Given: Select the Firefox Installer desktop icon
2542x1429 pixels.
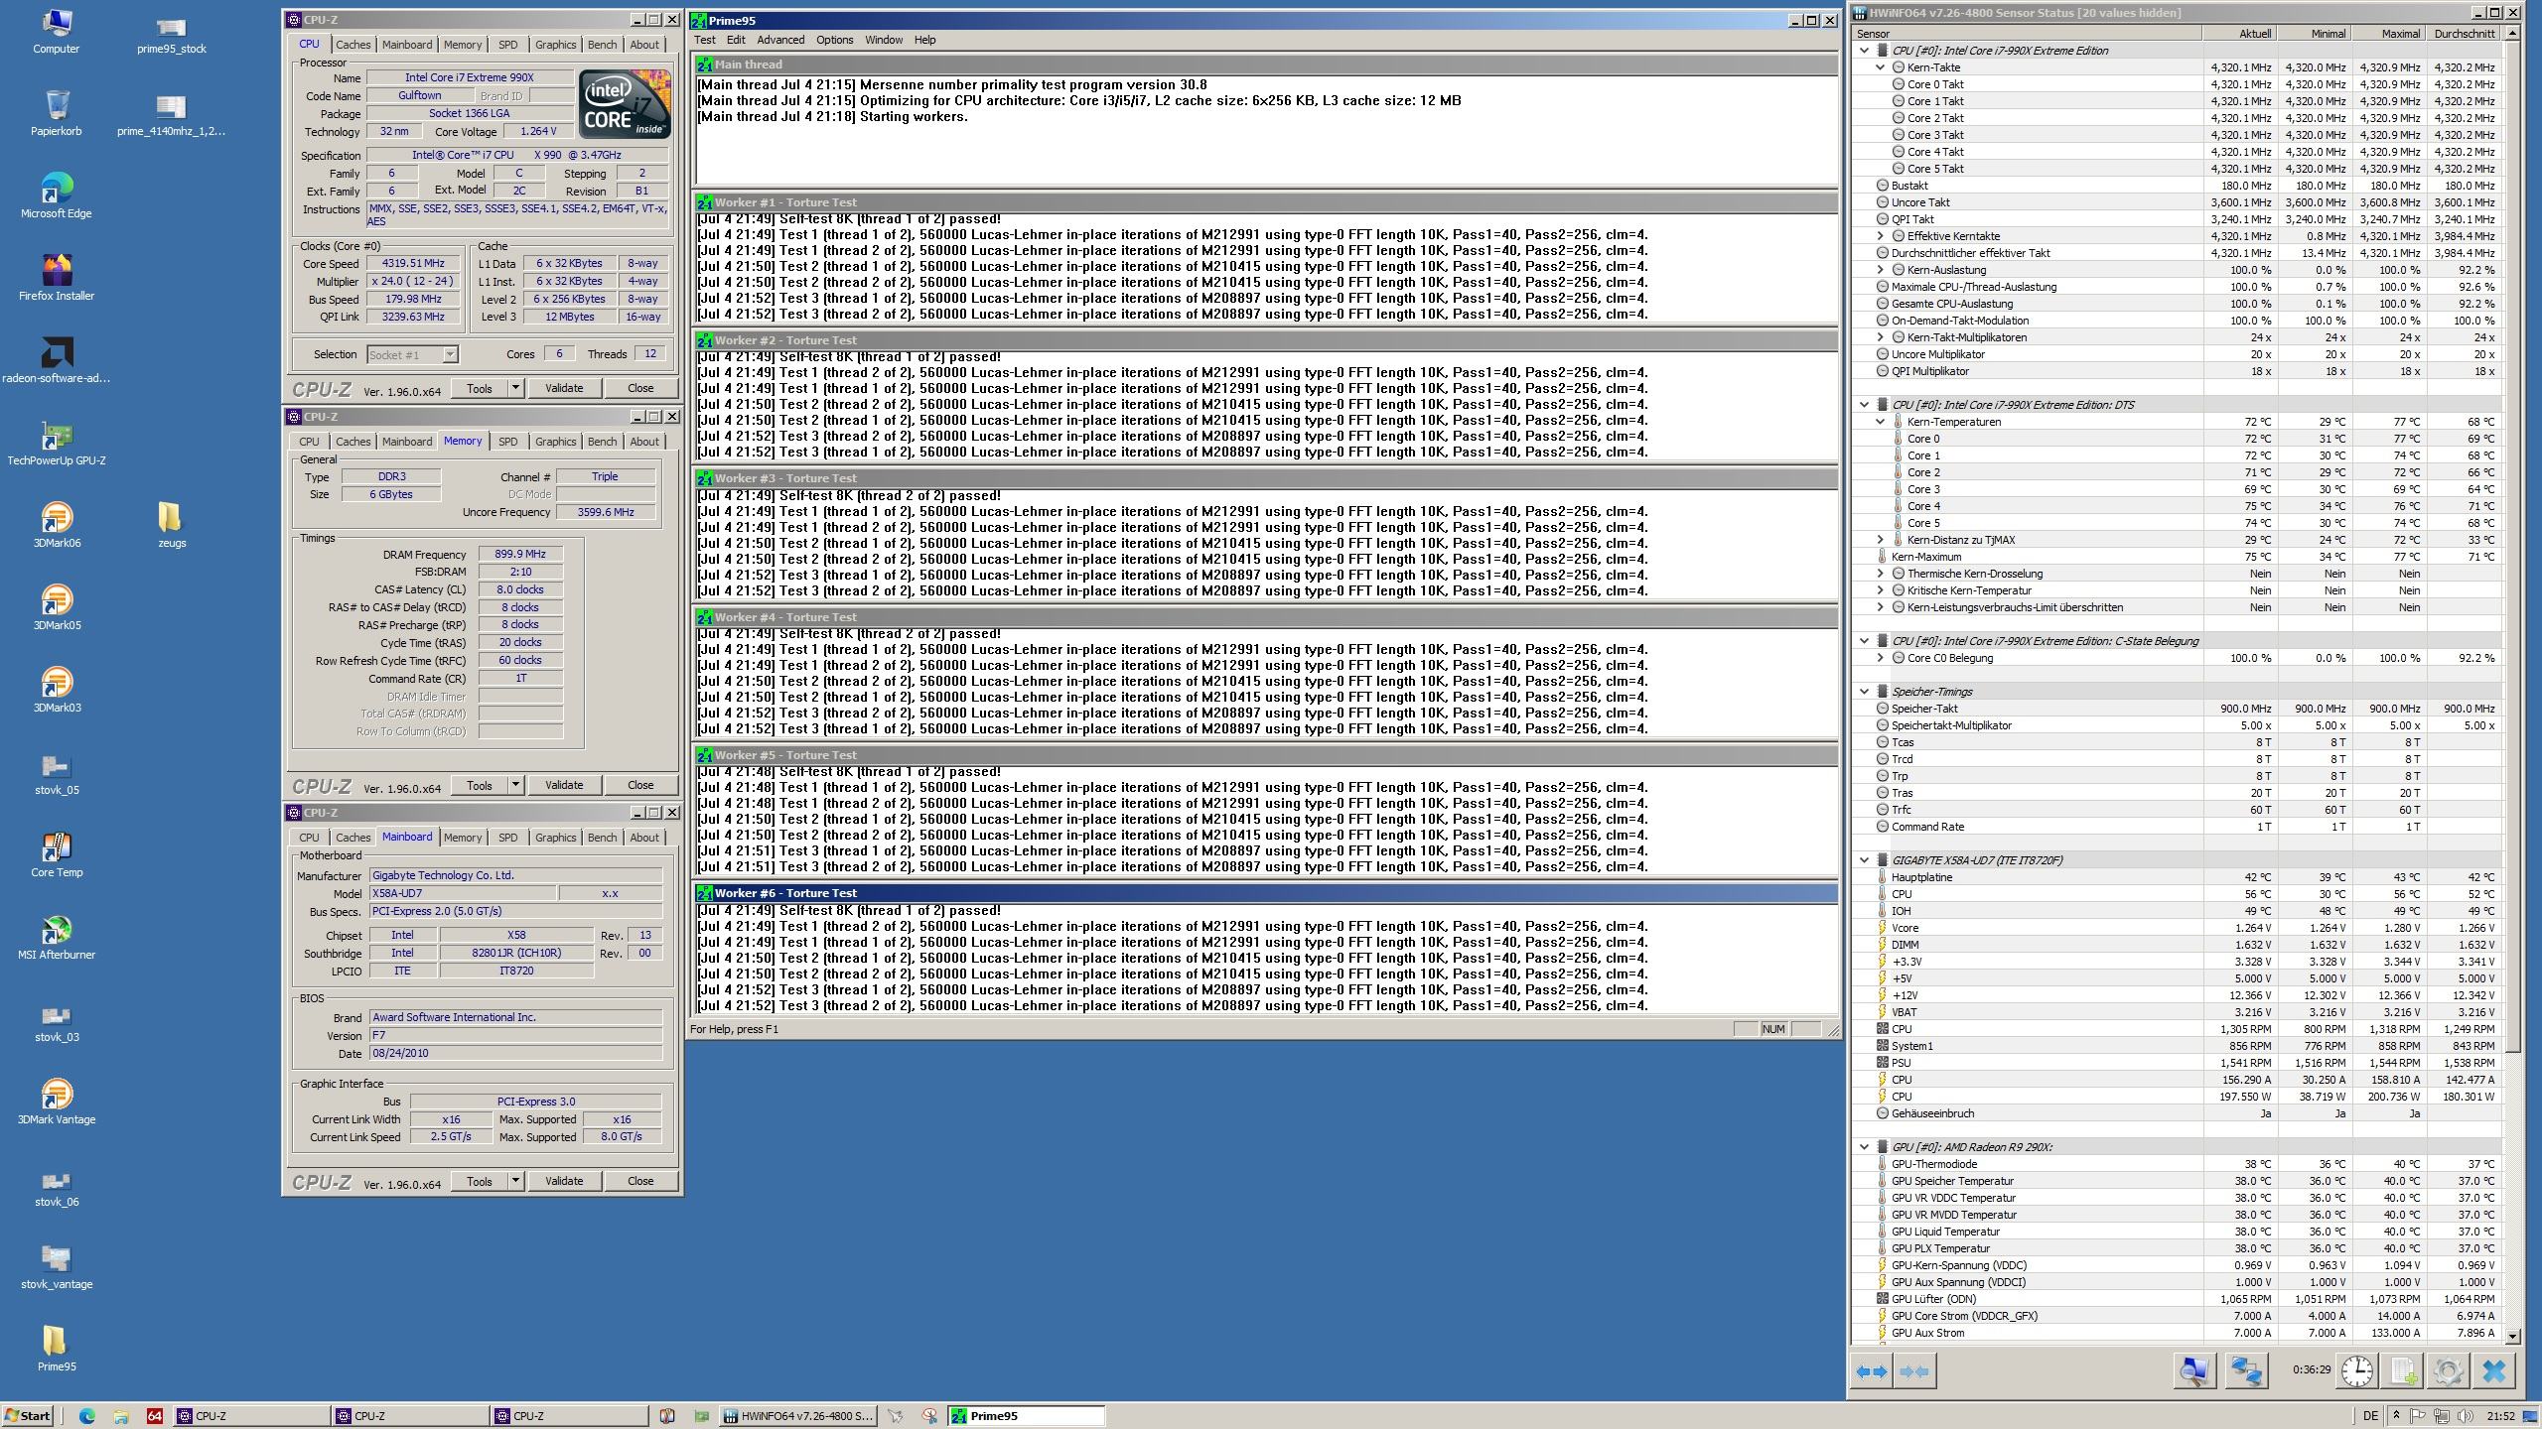Looking at the screenshot, I should 57,277.
